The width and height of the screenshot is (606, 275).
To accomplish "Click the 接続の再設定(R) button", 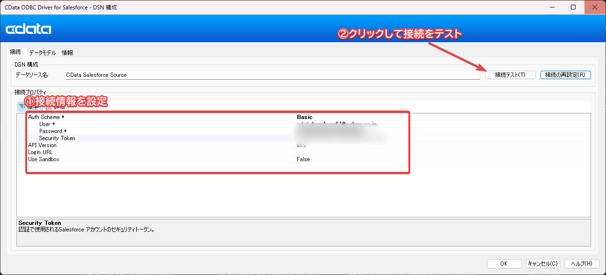I will click(566, 75).
